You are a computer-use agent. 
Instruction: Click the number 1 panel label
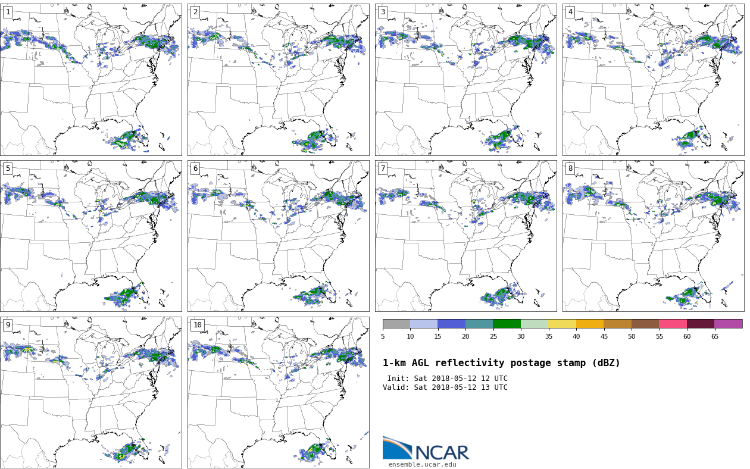tap(8, 12)
